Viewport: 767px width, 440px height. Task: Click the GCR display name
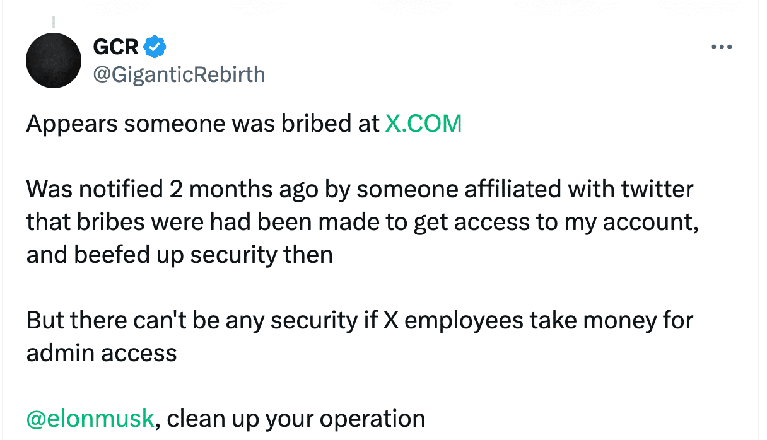click(x=115, y=46)
